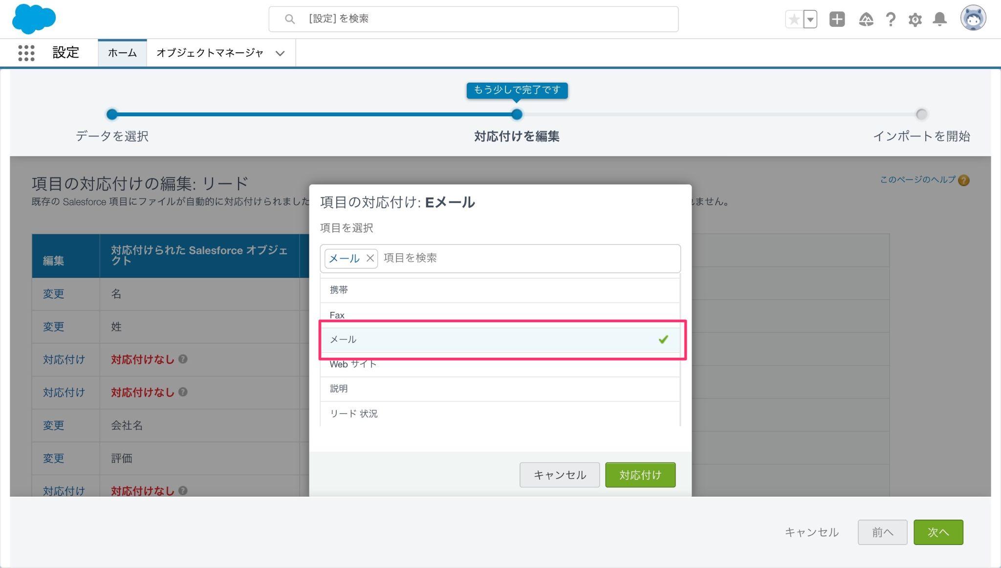Click the 会社名 cell
The width and height of the screenshot is (1001, 568).
click(x=199, y=425)
